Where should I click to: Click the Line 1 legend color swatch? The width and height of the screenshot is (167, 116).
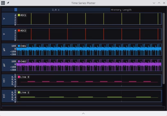coord(19,92)
